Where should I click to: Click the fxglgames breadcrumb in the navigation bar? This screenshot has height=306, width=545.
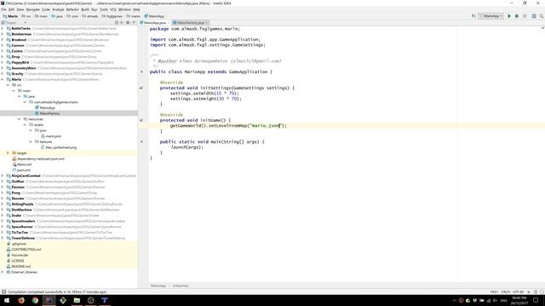pyautogui.click(x=112, y=16)
